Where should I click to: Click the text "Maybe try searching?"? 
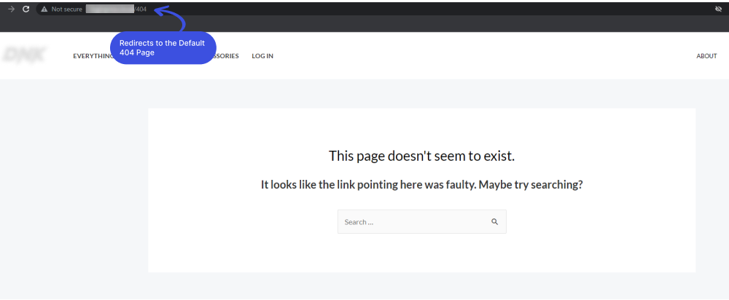click(531, 185)
